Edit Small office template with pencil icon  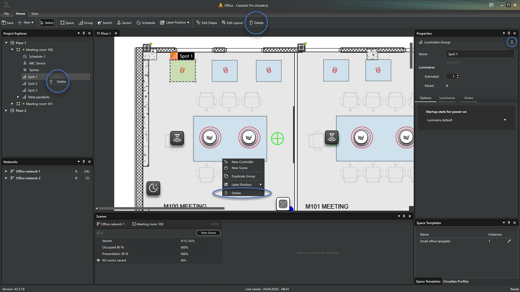pos(509,241)
